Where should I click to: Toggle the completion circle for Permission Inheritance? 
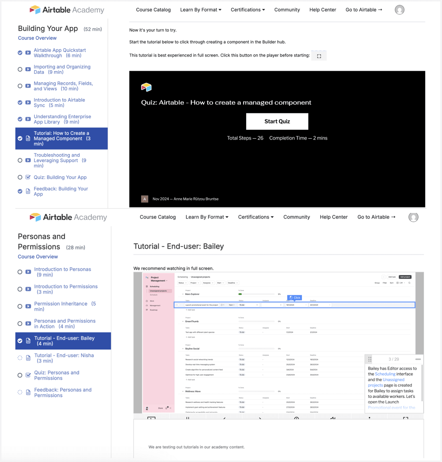click(x=20, y=306)
